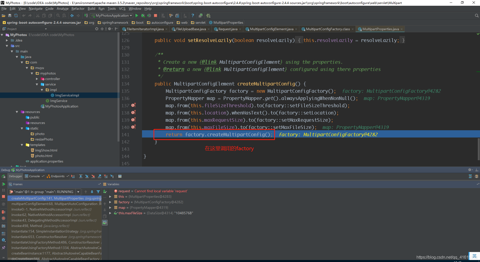480x262 pixels.
Task: Toggle Mute Breakpoints in Debug sidebar
Action: pyautogui.click(x=3, y=218)
